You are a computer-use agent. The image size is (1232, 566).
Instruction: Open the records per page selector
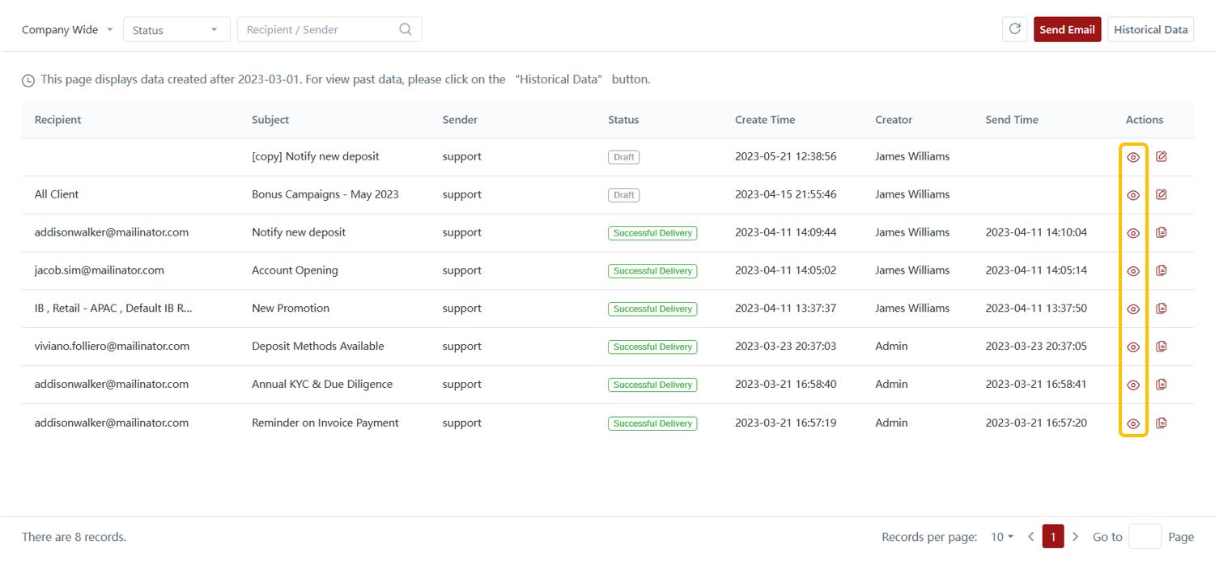(1002, 537)
